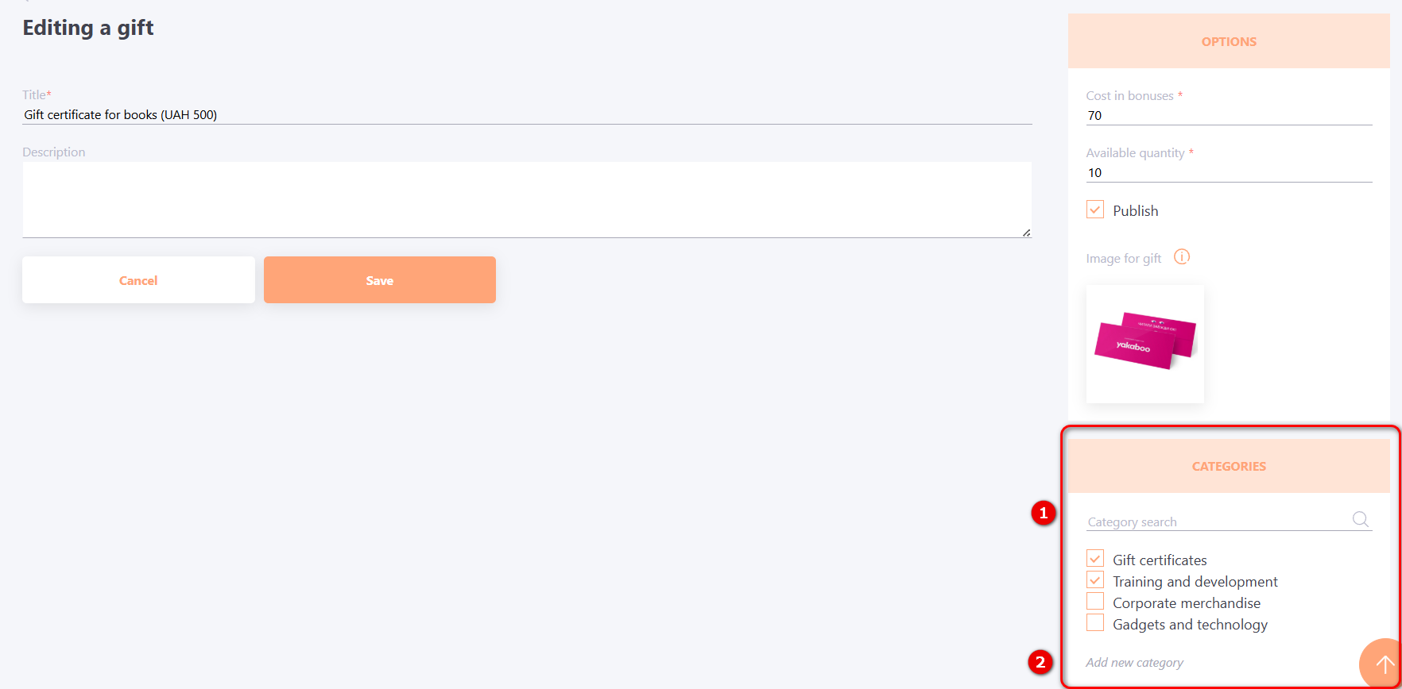Click the info icon beside Image for gift

tap(1182, 257)
